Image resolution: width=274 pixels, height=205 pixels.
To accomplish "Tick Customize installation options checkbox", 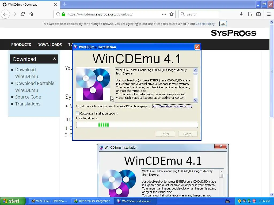I will click(x=78, y=113).
